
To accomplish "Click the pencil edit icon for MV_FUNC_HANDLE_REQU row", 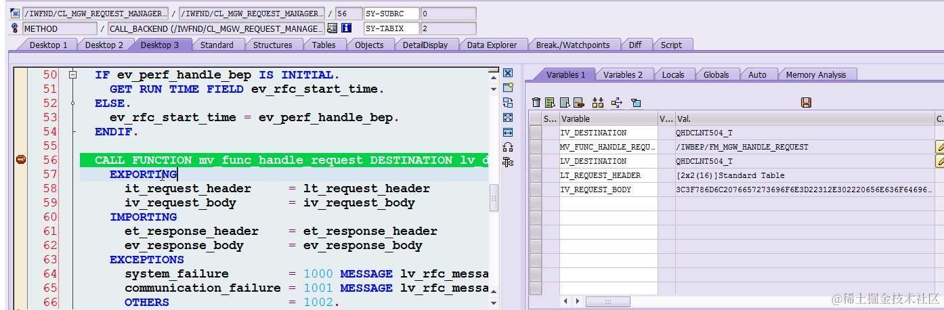I will coord(940,147).
